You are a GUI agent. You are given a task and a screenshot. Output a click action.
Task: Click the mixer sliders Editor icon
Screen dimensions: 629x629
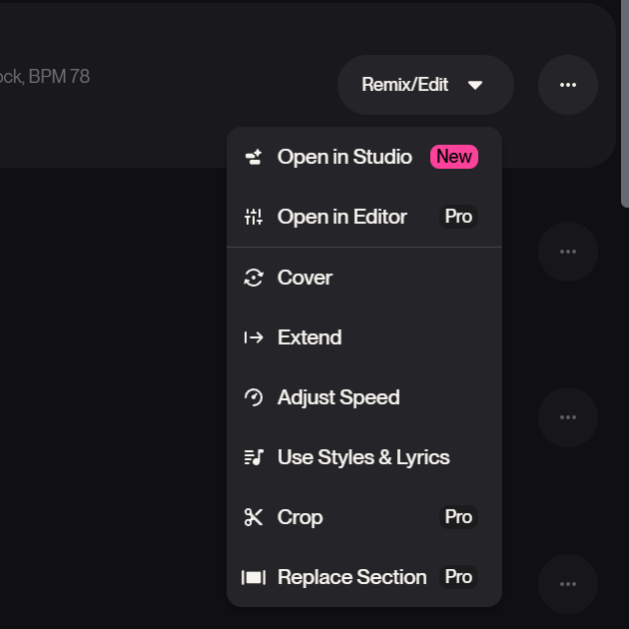[x=254, y=217]
